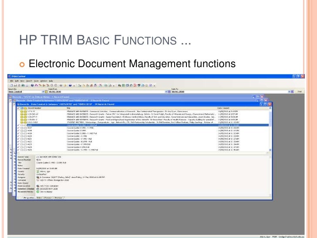This screenshot has width=317, height=238.
Task: Open dropdown arrow beside blue globe icon
Action: pos(74,85)
